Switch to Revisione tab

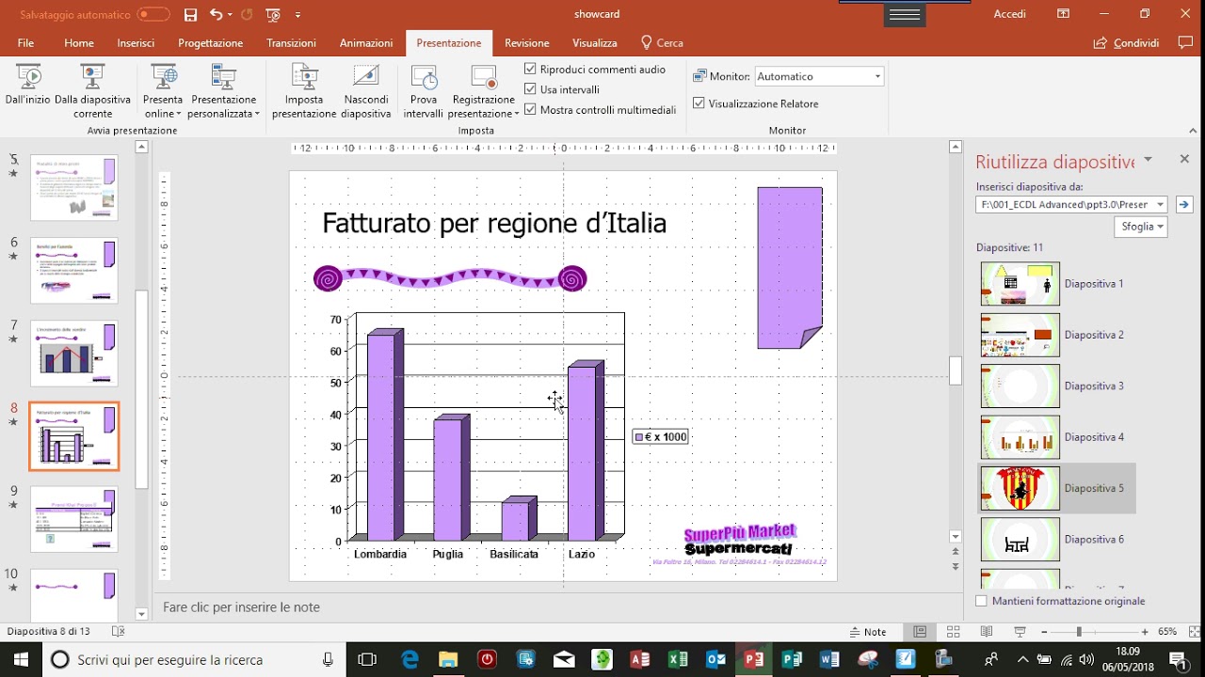[527, 43]
